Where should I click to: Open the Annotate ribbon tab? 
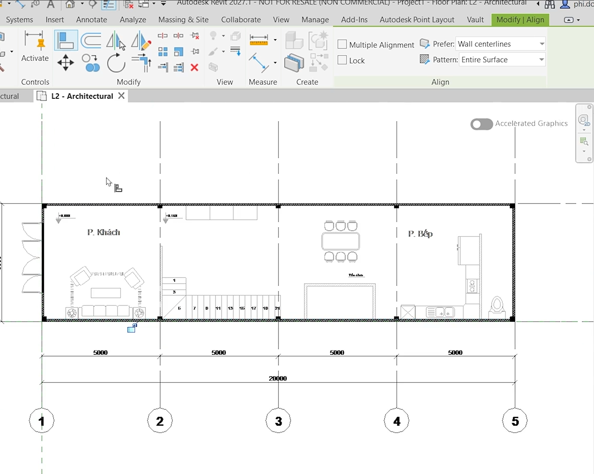(x=91, y=20)
